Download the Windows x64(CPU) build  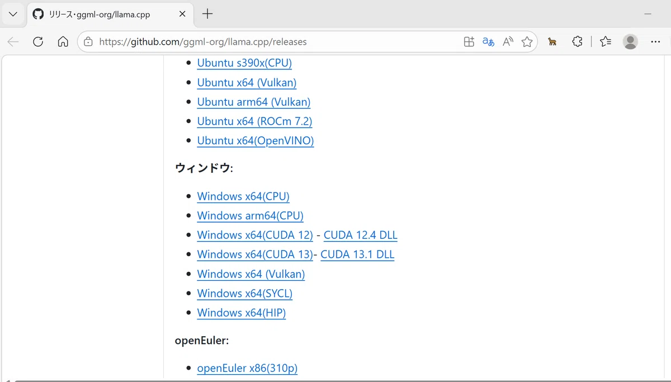(243, 196)
